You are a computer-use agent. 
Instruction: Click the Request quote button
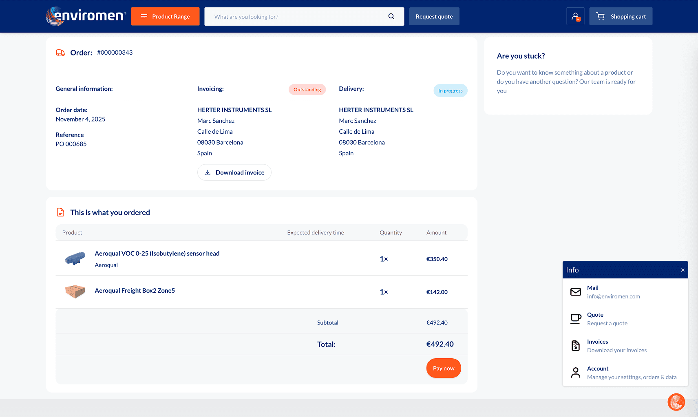[434, 16]
